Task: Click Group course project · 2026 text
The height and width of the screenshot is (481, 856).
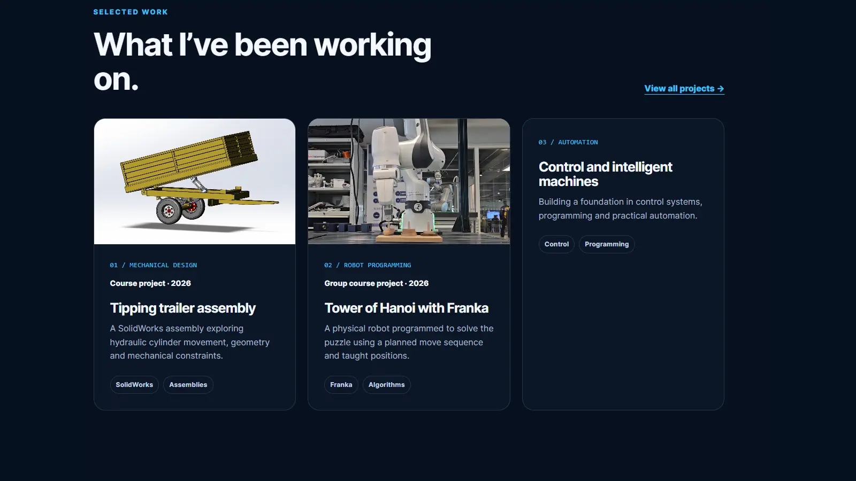Action: tap(376, 283)
